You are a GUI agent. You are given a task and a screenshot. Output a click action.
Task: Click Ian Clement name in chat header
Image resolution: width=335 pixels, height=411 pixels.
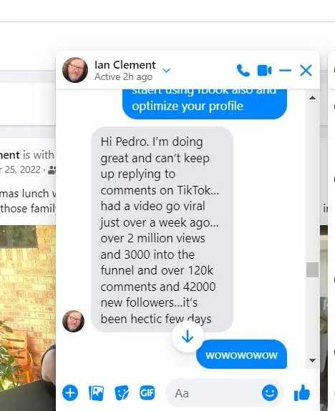click(x=125, y=65)
